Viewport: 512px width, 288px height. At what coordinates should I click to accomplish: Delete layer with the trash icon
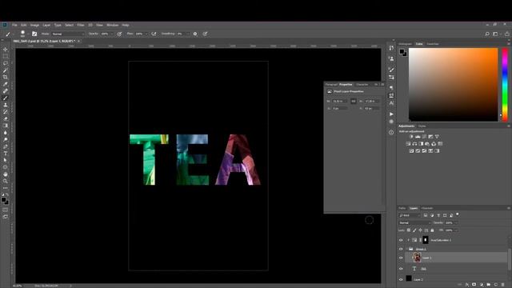[x=503, y=285]
